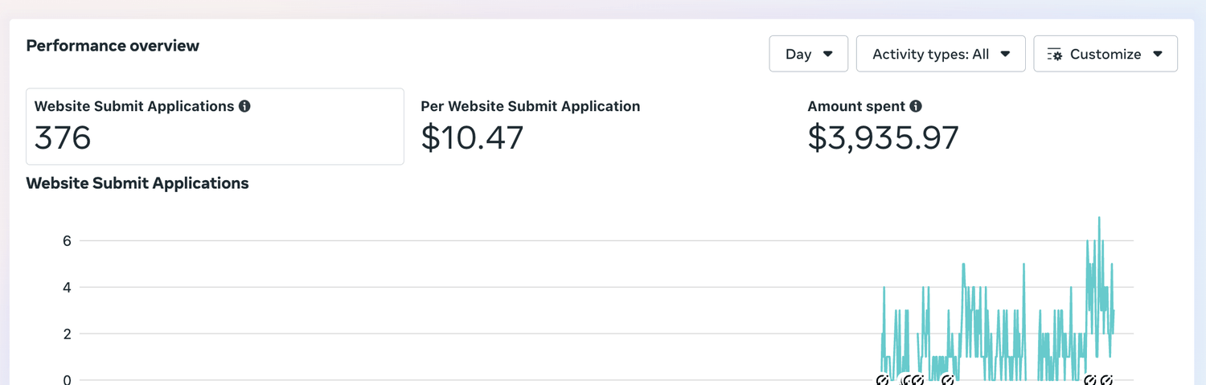Screen dimensions: 1206x385
Task: Click the caret arrow on the Day button
Action: (828, 55)
